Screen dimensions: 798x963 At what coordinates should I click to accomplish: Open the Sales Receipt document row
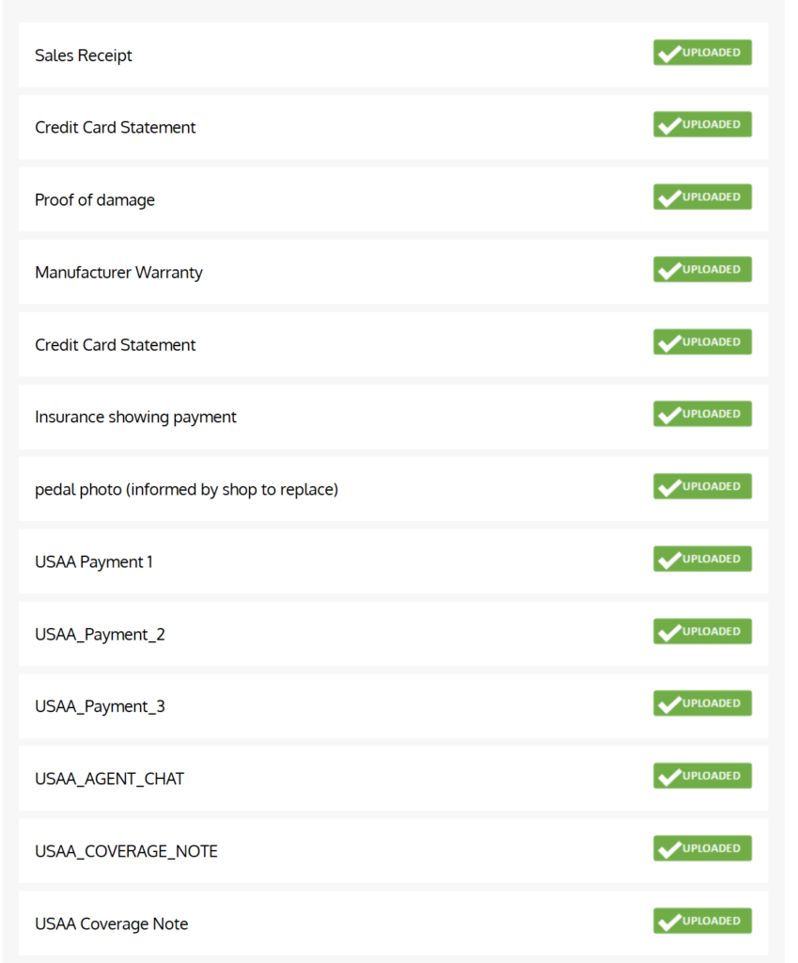coord(84,55)
